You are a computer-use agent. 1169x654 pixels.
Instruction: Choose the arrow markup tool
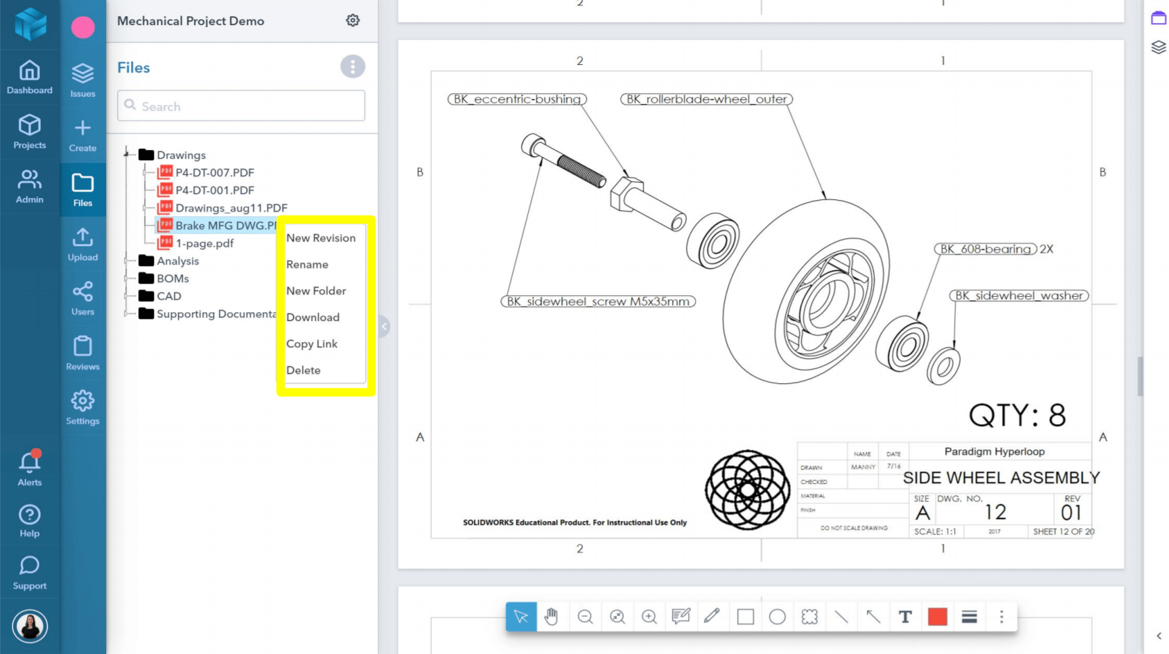point(873,616)
